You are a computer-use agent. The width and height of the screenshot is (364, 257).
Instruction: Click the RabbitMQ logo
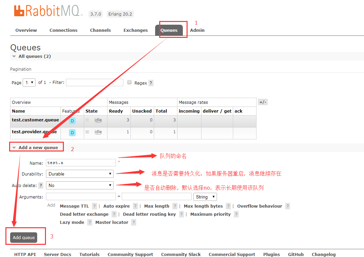pos(48,11)
